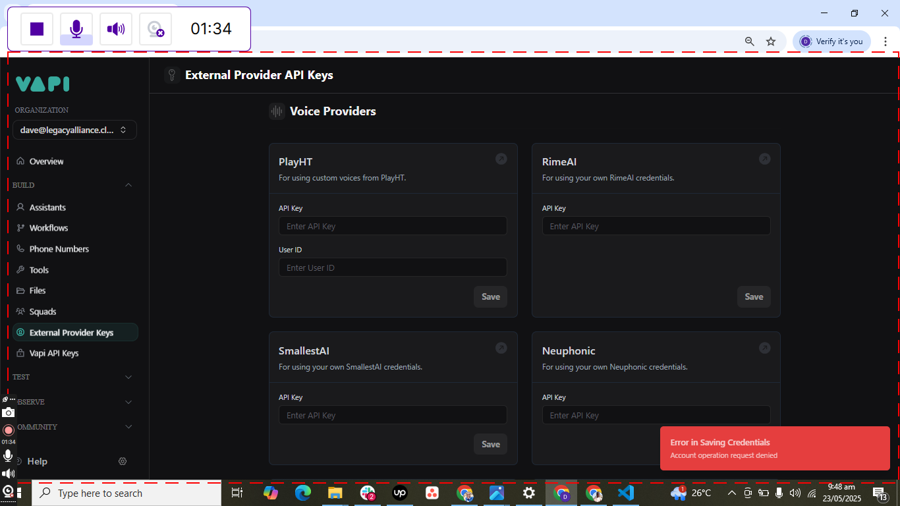Open the RimeAI external link arrow

coord(764,159)
